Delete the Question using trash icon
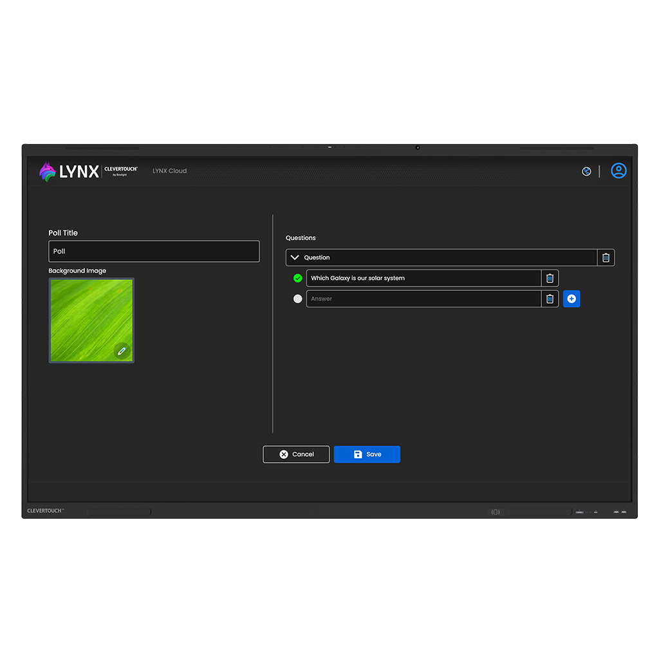 click(x=606, y=257)
